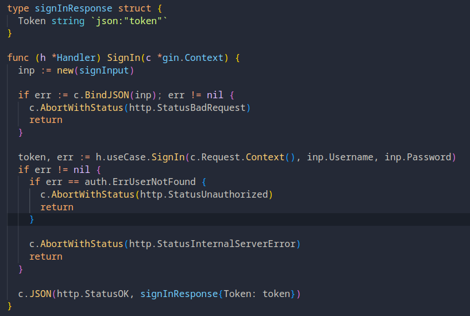Click the Token string field declaration

point(51,21)
